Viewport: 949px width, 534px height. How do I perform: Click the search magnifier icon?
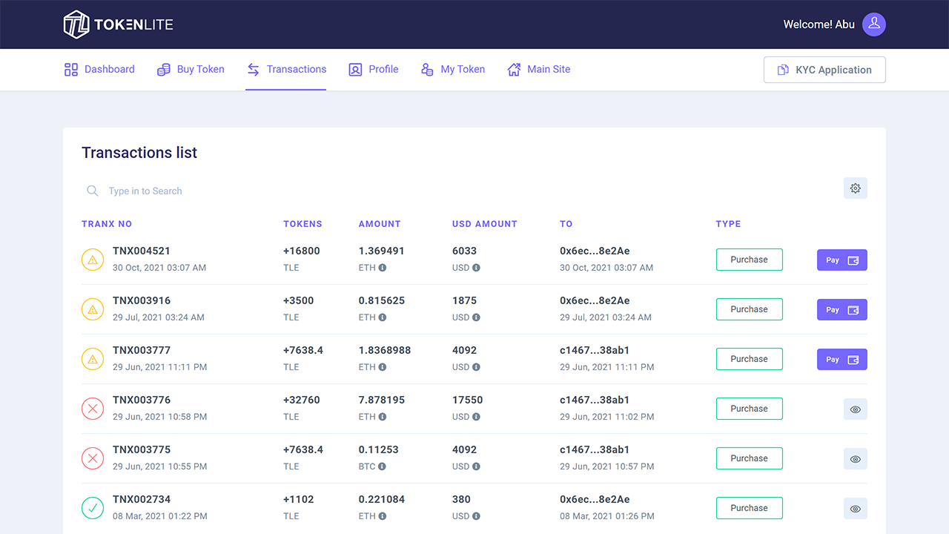(x=92, y=191)
